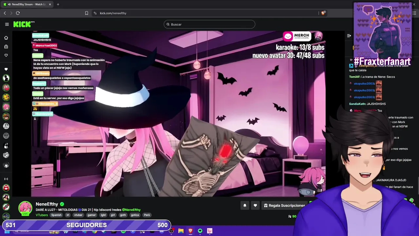This screenshot has width=419, height=236.
Task: Click the filled heart sidebar icon
Action: [6, 69]
